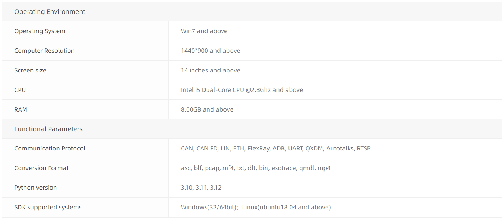504x220 pixels.
Task: Click the Intel i5 Dual-Core CPU value
Action: coord(242,90)
